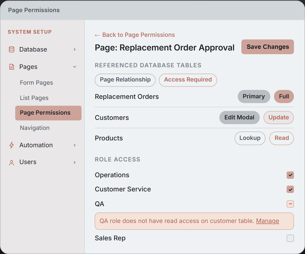The width and height of the screenshot is (305, 254).
Task: Click Save Changes button
Action: click(x=268, y=47)
